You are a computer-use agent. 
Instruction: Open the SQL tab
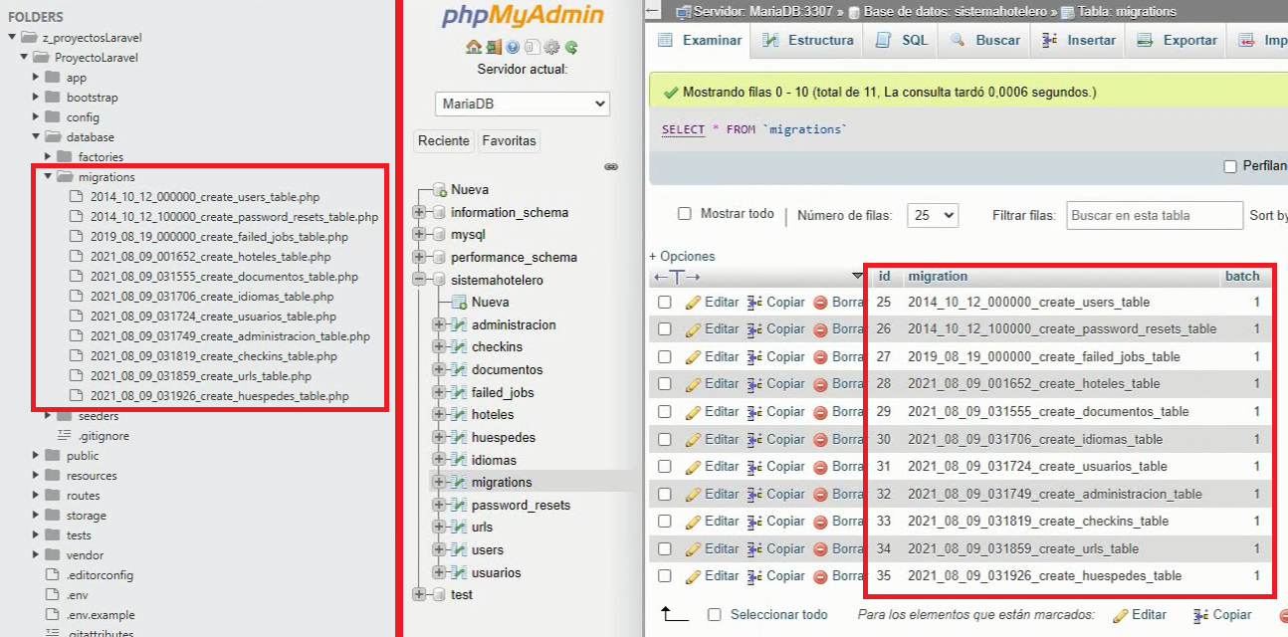(x=902, y=41)
